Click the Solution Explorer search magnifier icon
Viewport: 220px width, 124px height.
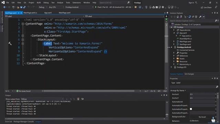point(216,21)
